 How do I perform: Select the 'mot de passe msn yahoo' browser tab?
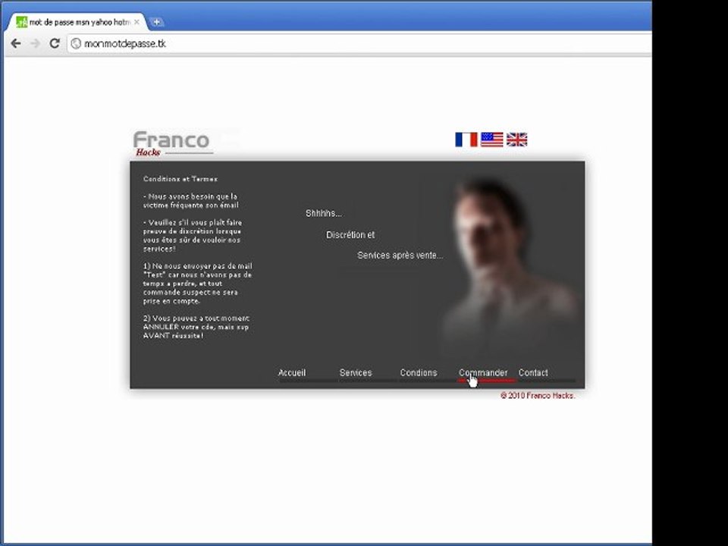[x=77, y=22]
